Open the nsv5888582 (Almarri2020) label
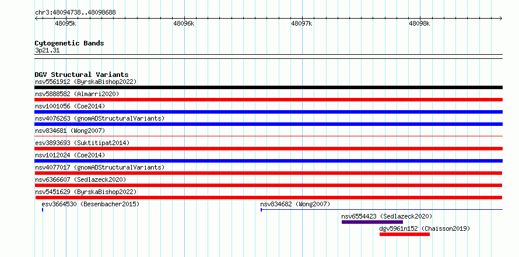The image size is (519, 257). pyautogui.click(x=77, y=94)
